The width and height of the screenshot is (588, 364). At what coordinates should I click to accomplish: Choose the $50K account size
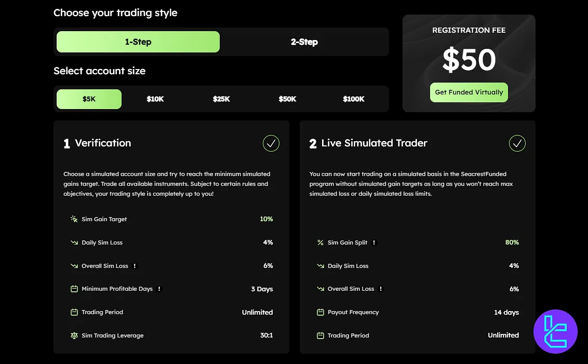point(287,99)
